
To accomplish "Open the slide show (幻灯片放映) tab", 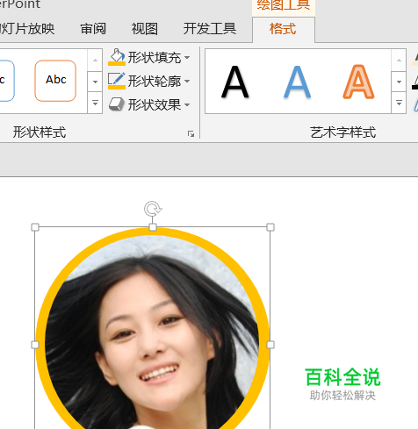I will [x=27, y=29].
